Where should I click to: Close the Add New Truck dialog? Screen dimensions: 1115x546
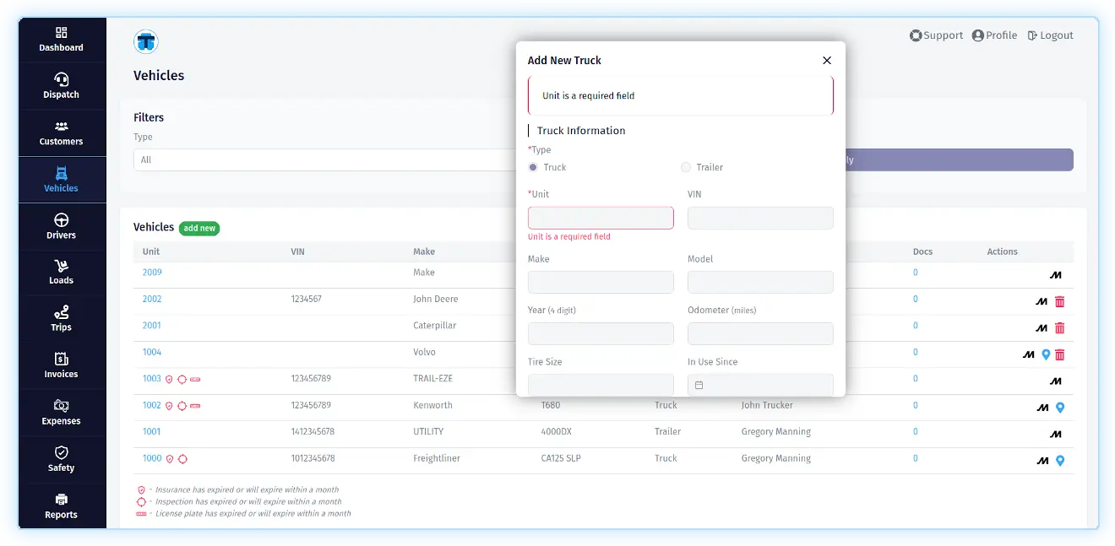[827, 60]
